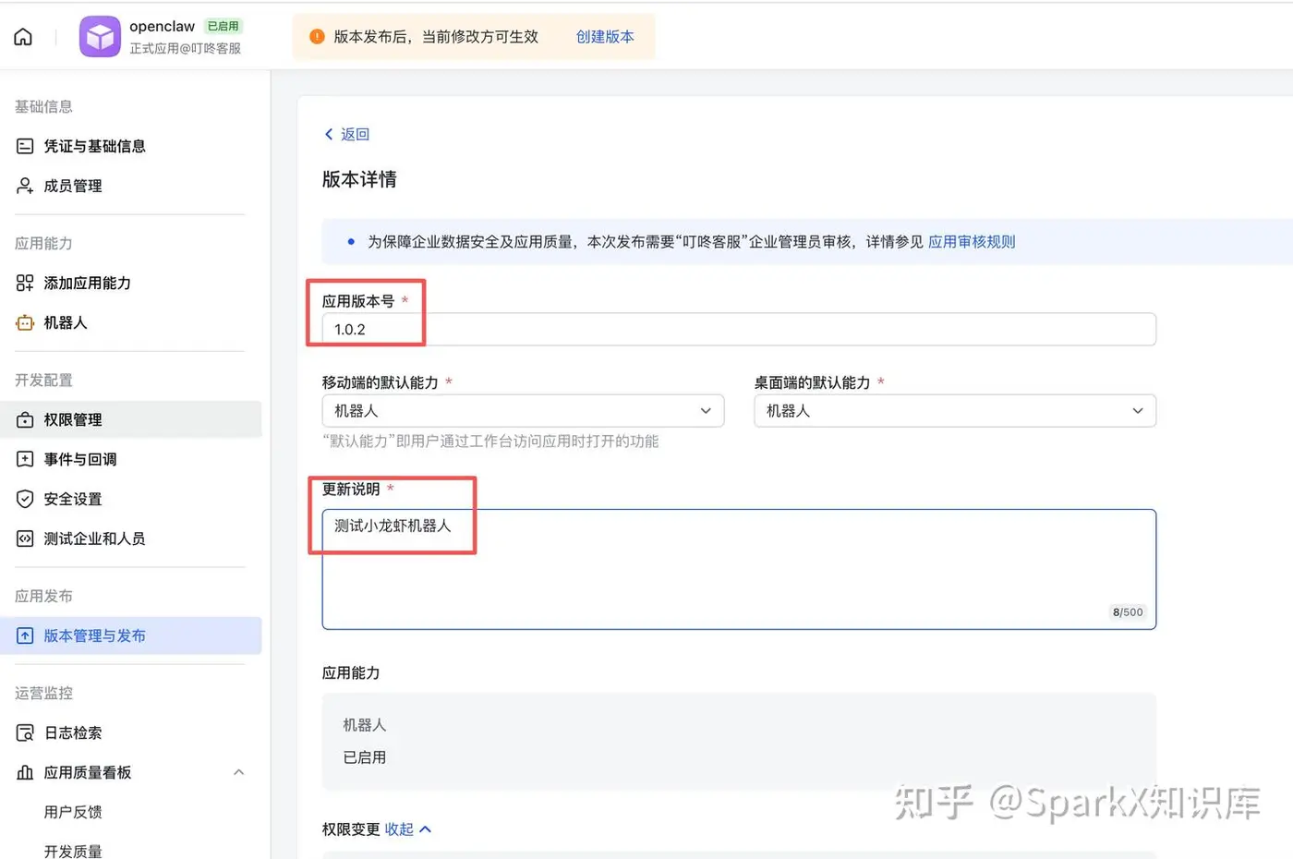Click the 凭证与基础信息 sidebar icon
The height and width of the screenshot is (859, 1293).
pyautogui.click(x=25, y=146)
